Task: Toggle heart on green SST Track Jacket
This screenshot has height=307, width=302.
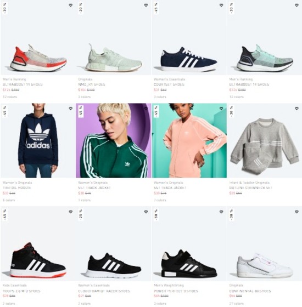Action: click(x=146, y=109)
